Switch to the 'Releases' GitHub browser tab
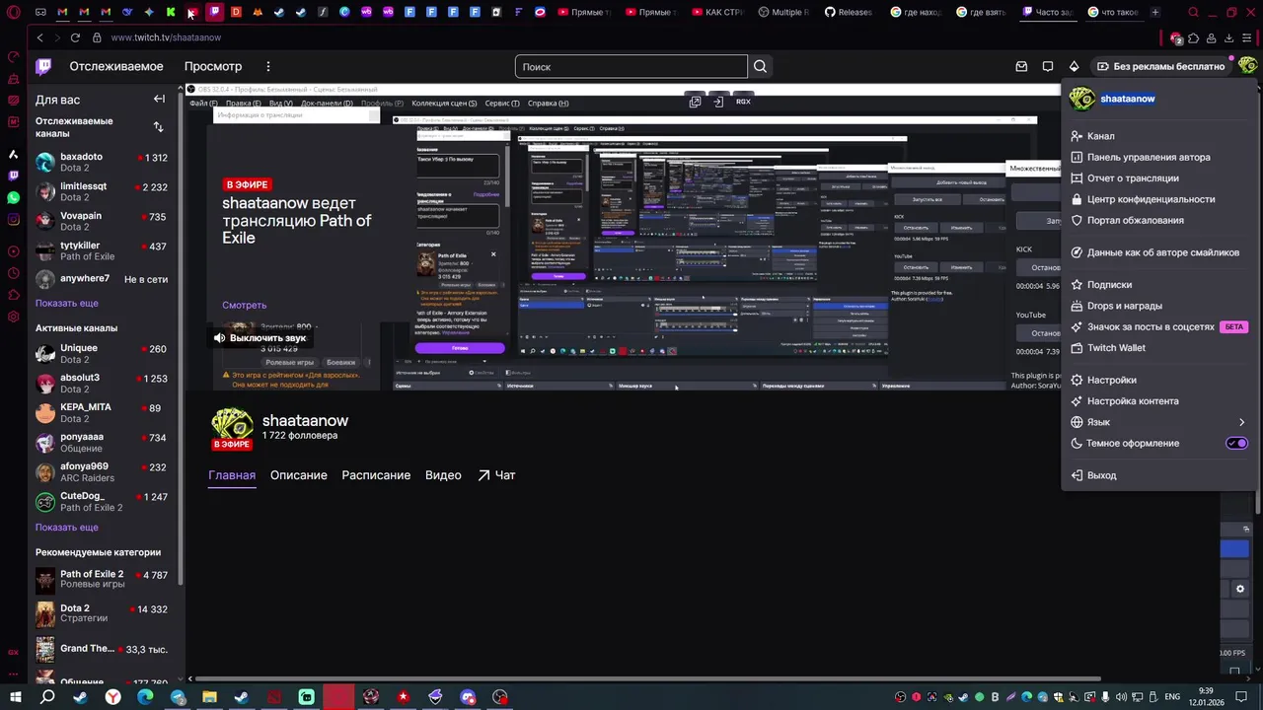Viewport: 1263px width, 710px height. pos(849,12)
